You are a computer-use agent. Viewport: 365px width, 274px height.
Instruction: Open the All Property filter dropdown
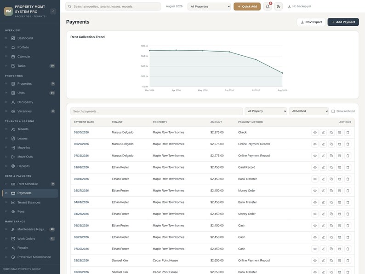point(266,111)
